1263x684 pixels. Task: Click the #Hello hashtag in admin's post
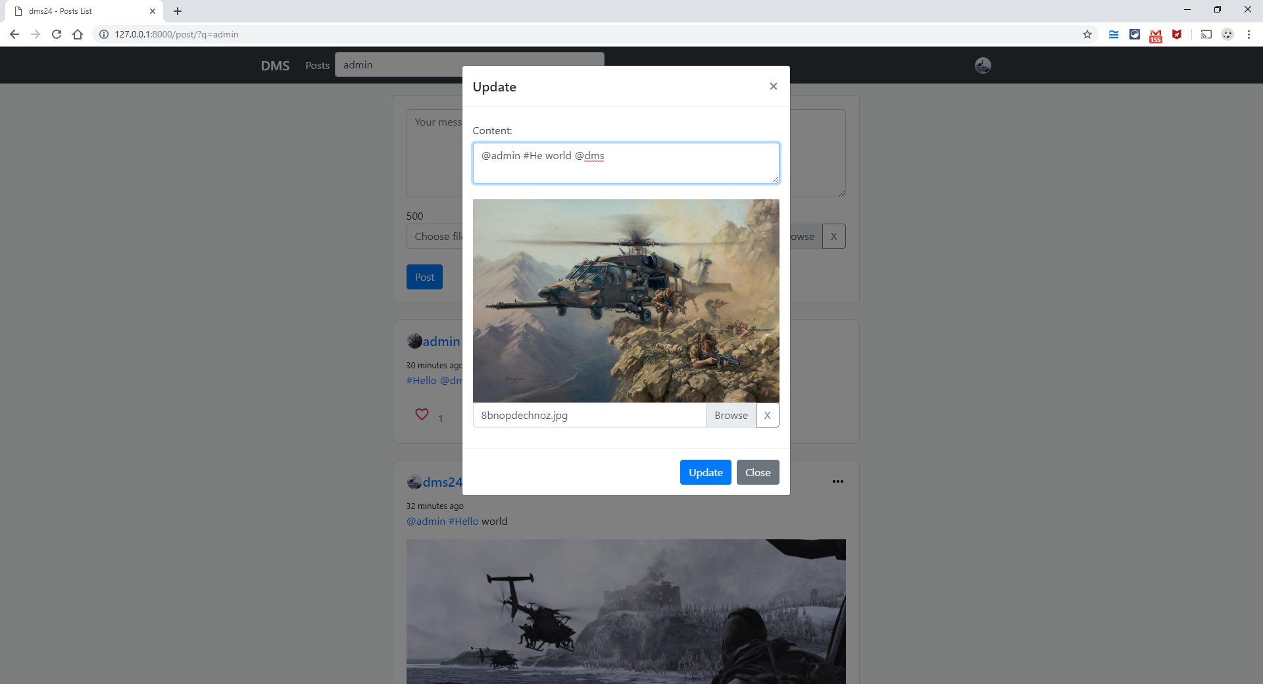click(x=421, y=380)
